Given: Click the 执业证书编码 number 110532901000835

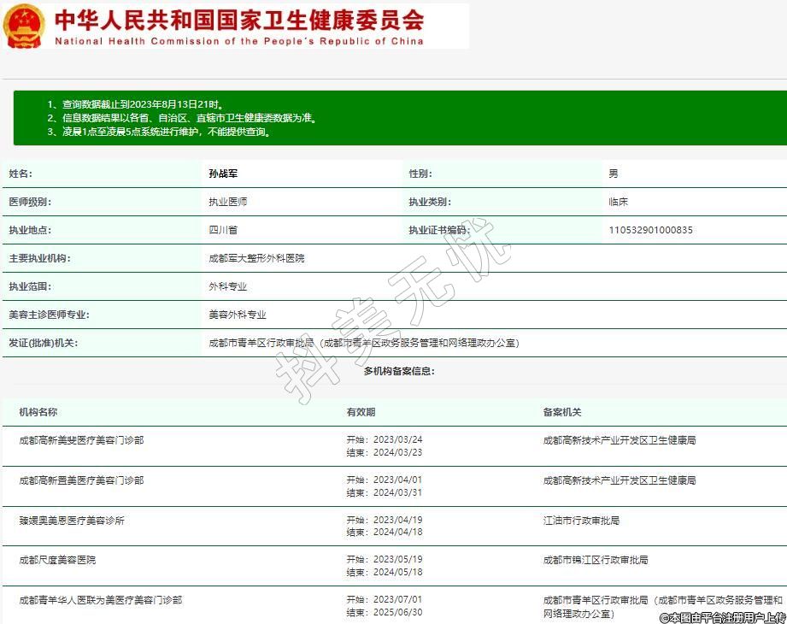Looking at the screenshot, I should (x=650, y=230).
